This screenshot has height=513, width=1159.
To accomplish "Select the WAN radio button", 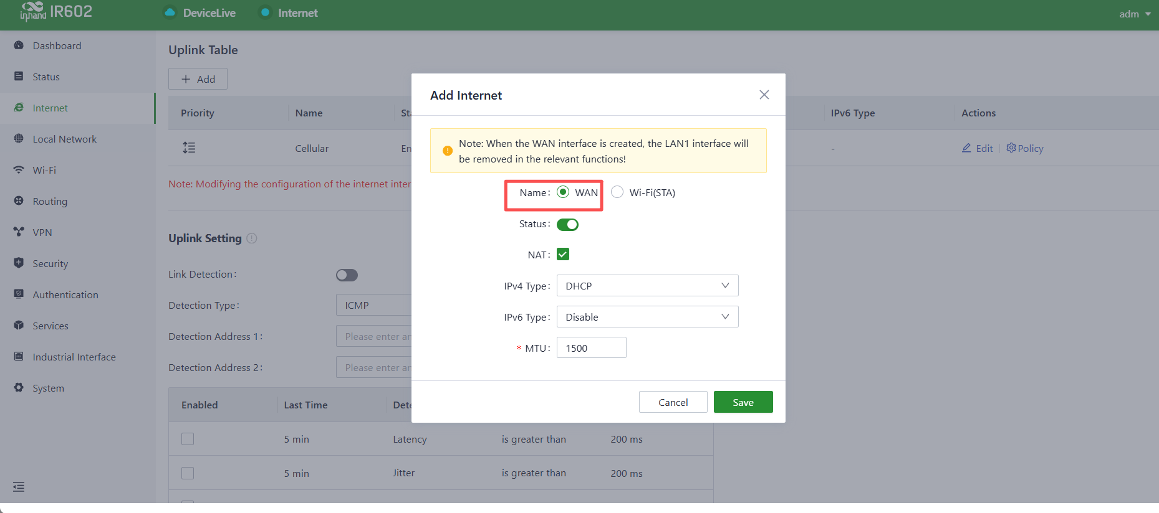I will [x=563, y=192].
